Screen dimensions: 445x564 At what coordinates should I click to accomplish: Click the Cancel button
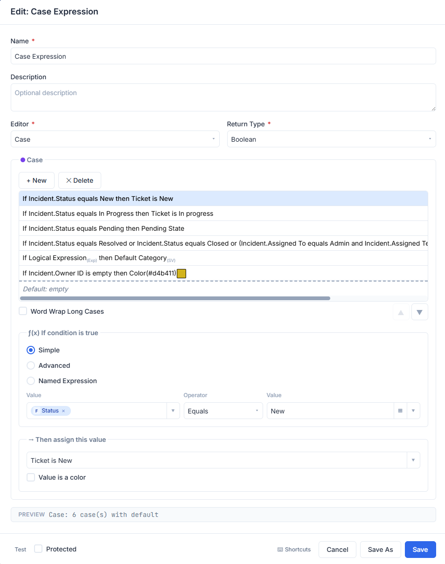[337, 550]
